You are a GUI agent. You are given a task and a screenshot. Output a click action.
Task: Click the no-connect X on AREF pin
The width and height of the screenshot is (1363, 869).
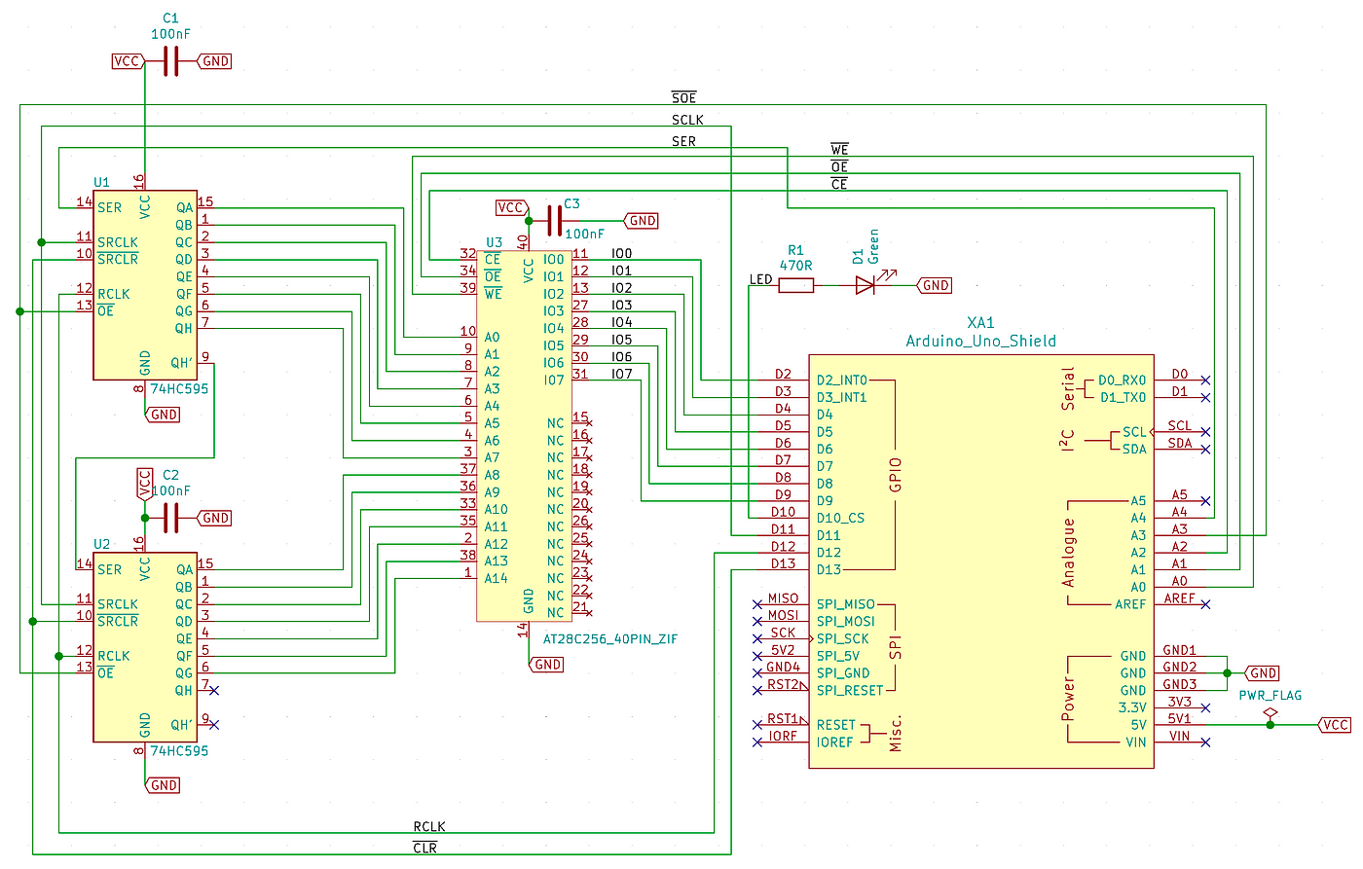1205,604
